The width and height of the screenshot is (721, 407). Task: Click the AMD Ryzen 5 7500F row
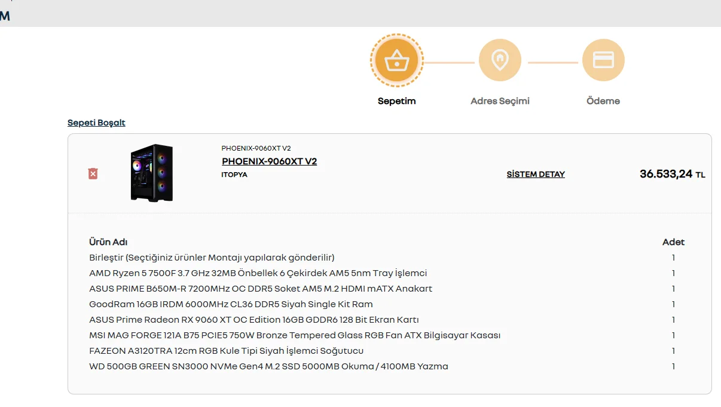[x=258, y=273]
